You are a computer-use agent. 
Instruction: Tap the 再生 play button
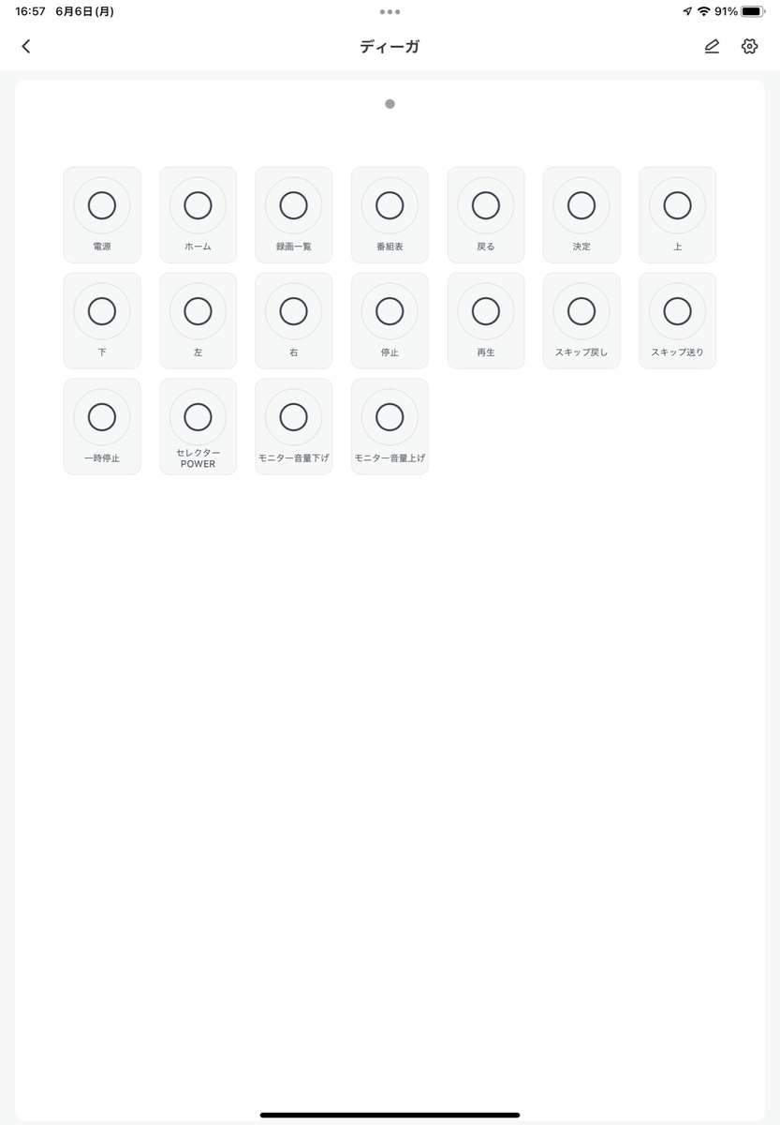(x=485, y=321)
